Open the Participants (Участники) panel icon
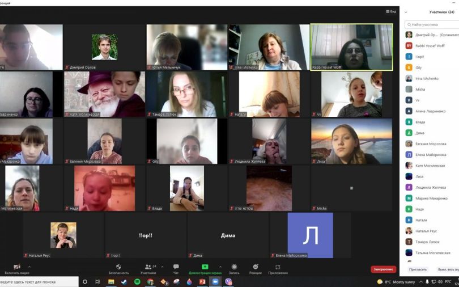This screenshot has width=459, height=287. (x=148, y=267)
